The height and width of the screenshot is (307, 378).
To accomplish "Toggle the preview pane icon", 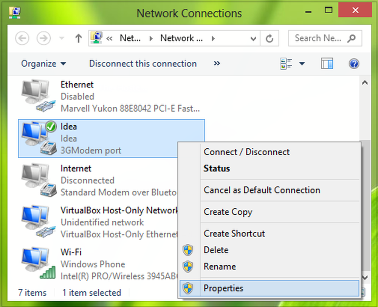I will pos(327,64).
